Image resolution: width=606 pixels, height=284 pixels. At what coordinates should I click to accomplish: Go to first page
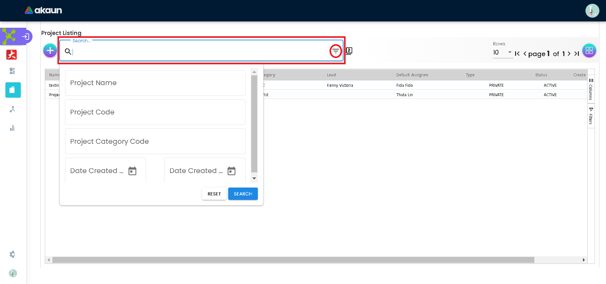[x=517, y=54]
